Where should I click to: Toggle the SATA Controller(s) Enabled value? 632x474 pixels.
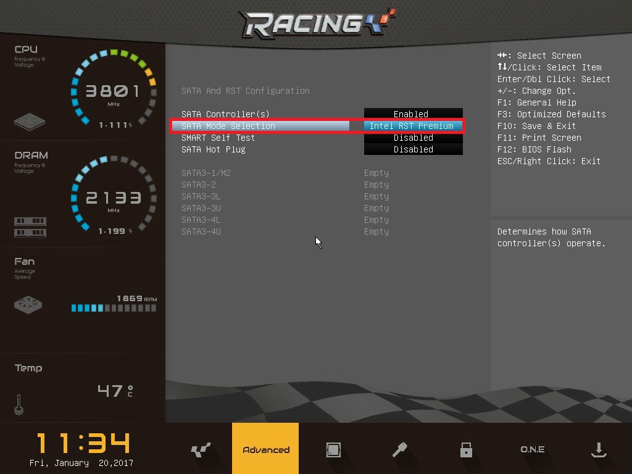click(x=413, y=114)
